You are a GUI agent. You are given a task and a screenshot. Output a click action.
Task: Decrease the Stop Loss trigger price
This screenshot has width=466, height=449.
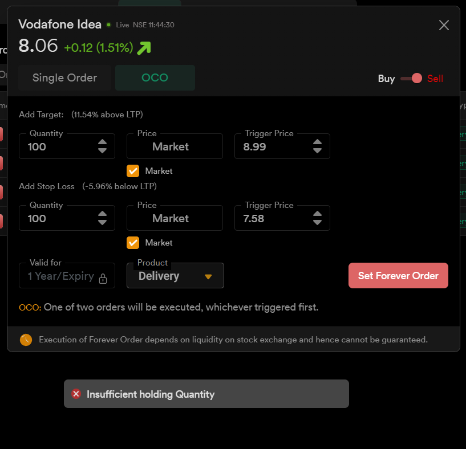317,223
